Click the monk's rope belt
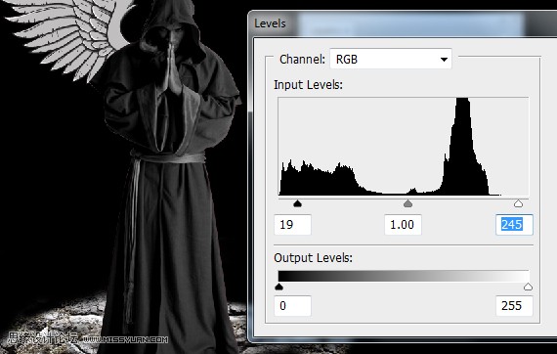Image resolution: width=557 pixels, height=354 pixels. (x=169, y=157)
